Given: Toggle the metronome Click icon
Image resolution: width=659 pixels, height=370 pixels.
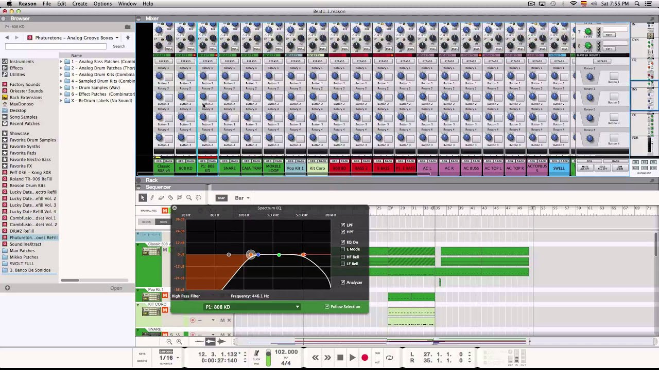Looking at the screenshot, I should [256, 354].
